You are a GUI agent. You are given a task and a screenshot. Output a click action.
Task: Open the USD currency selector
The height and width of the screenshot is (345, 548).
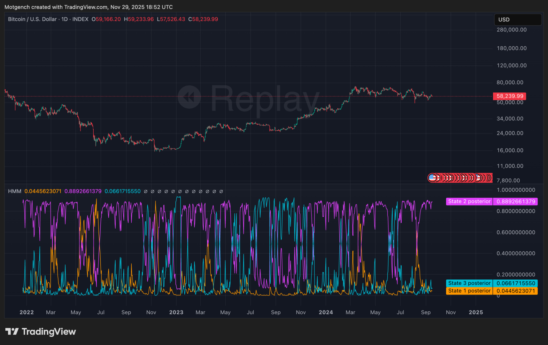[x=517, y=19]
